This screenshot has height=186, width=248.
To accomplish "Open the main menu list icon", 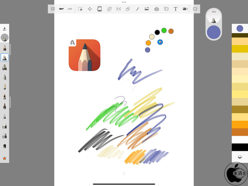I will [53, 9].
